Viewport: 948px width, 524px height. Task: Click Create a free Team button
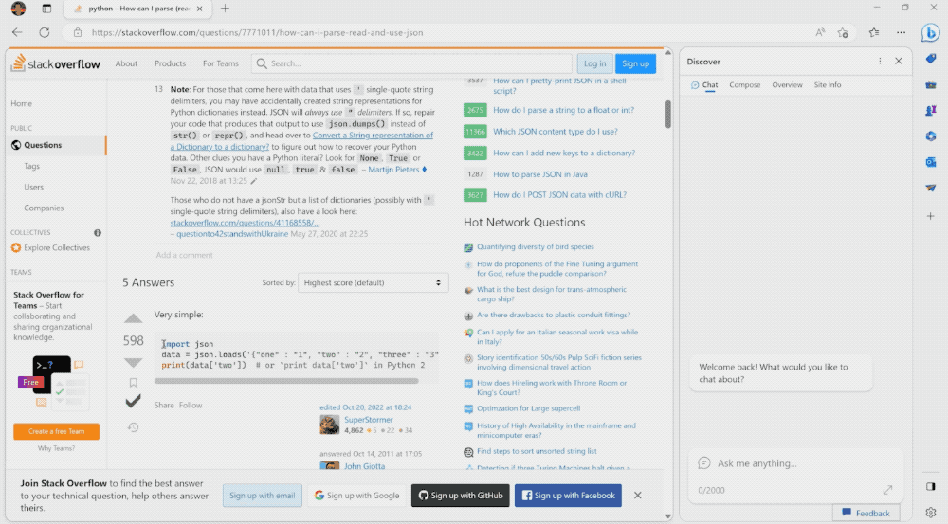[x=56, y=431]
